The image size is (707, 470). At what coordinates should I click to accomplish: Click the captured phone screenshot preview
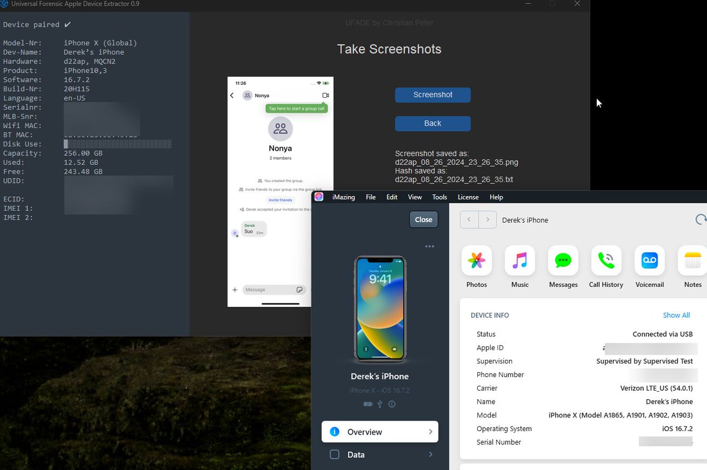tap(280, 191)
